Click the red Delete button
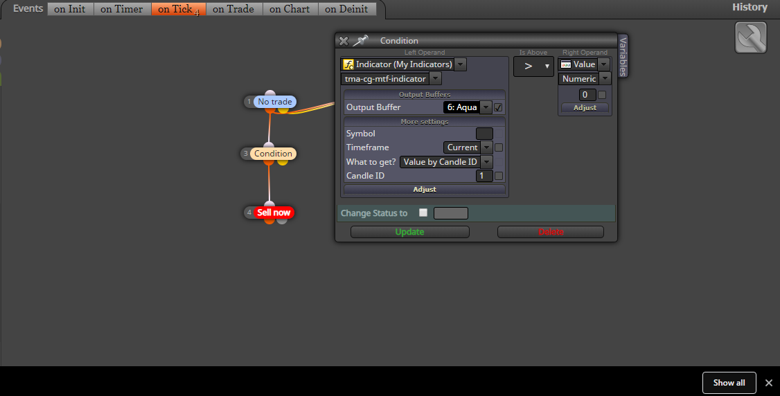This screenshot has width=780, height=396. (x=551, y=232)
